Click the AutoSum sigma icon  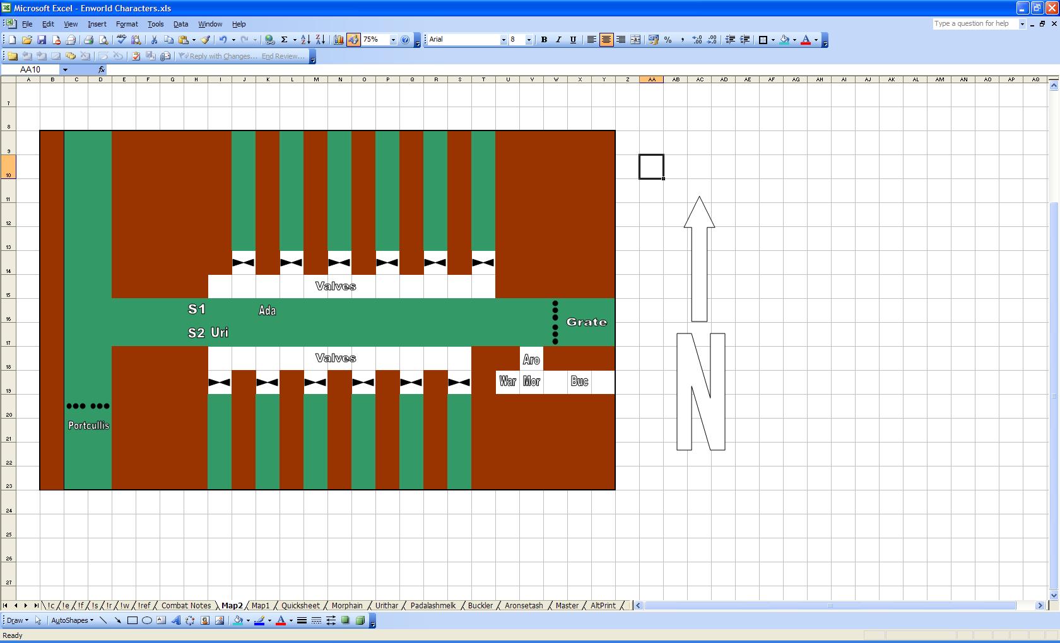pos(285,40)
